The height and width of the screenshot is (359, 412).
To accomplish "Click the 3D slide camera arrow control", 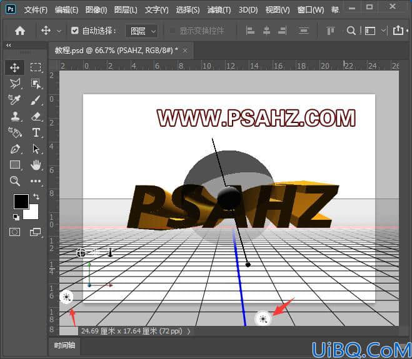I will coord(110,253).
